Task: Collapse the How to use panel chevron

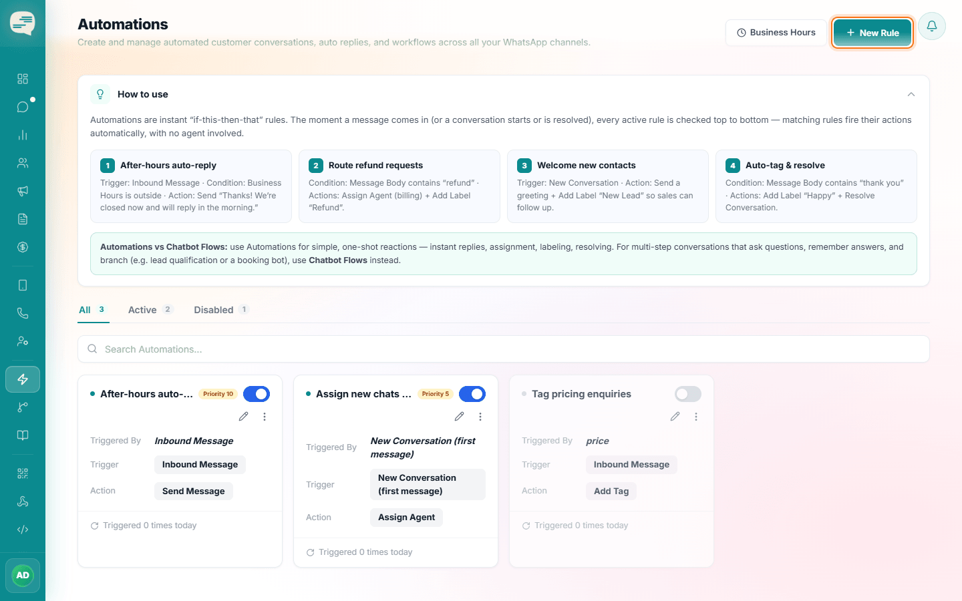Action: [911, 94]
